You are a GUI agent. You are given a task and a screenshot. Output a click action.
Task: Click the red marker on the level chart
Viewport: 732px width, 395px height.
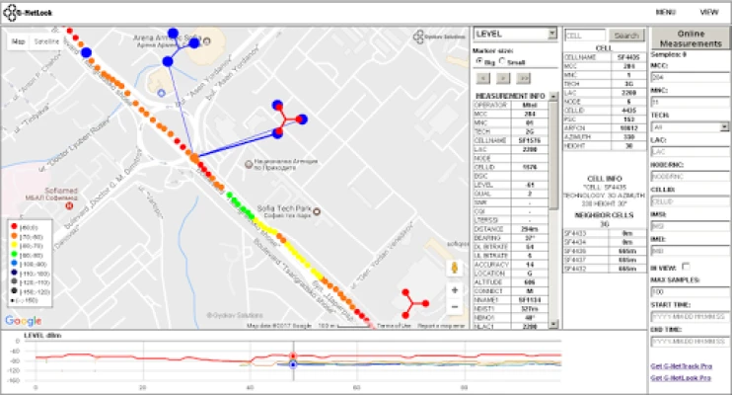(293, 356)
